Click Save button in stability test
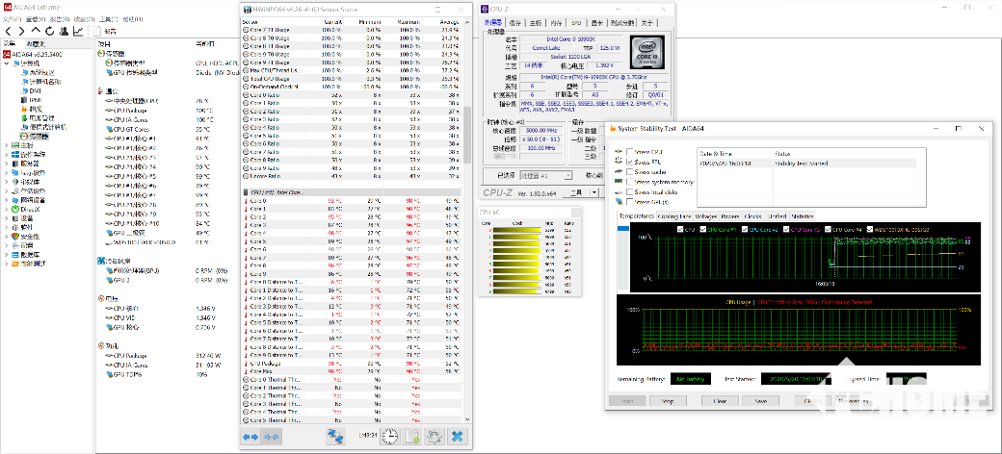Screen dimensions: 1002x454 pos(760,401)
